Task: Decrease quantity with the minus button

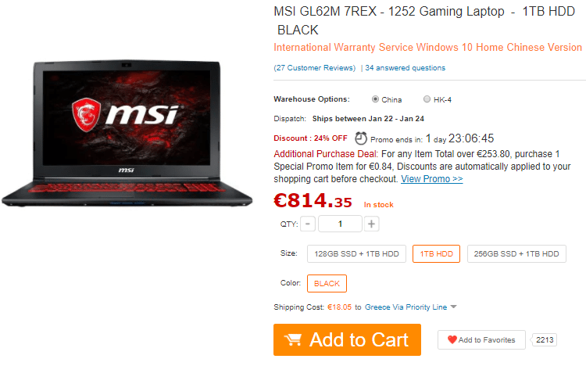Action: pyautogui.click(x=308, y=224)
